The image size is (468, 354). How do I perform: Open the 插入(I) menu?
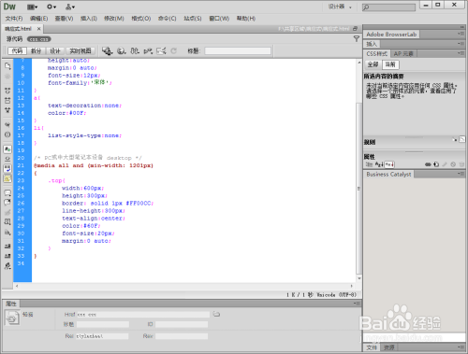(89, 19)
